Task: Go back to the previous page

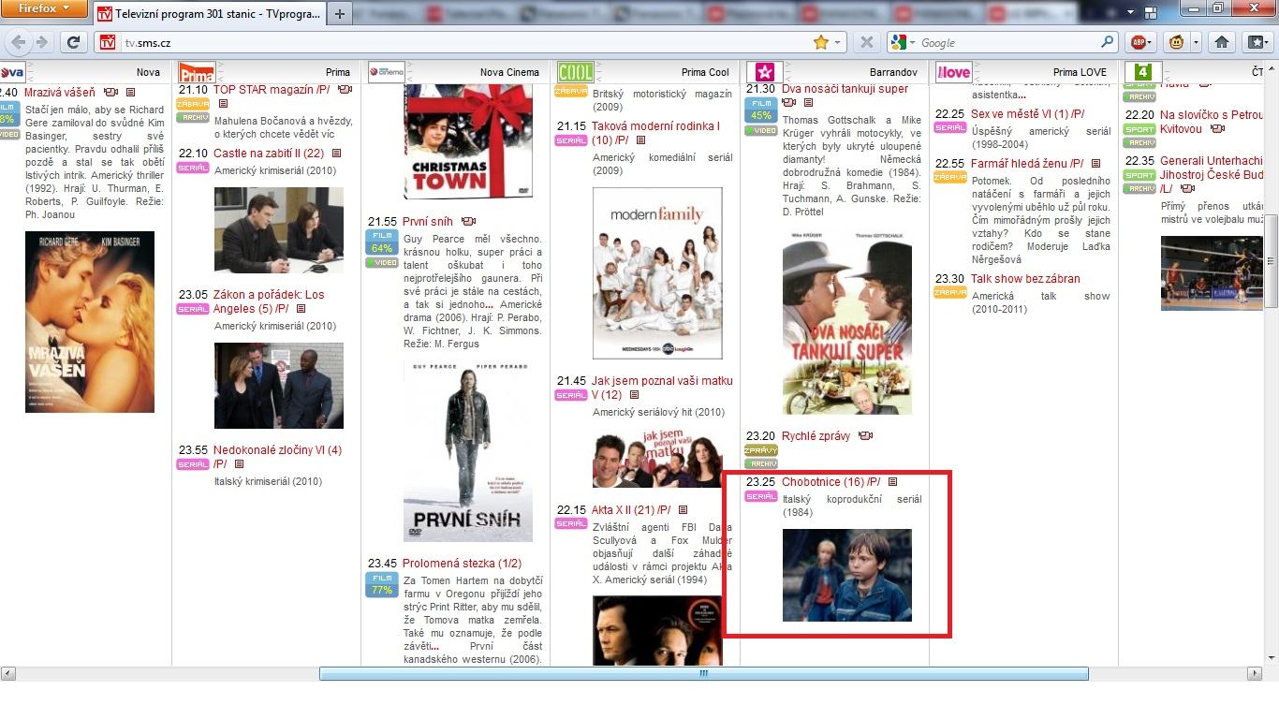Action: 19,42
